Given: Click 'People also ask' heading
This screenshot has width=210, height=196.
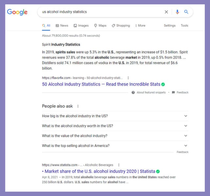Looking at the screenshot, I should point(57,106).
